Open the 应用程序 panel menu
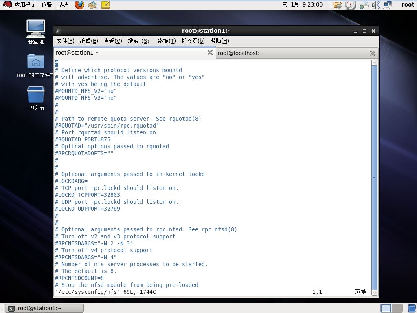Viewport: 417px width, 313px height. [x=25, y=5]
